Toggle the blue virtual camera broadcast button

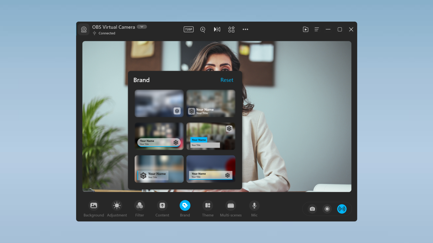pyautogui.click(x=342, y=209)
